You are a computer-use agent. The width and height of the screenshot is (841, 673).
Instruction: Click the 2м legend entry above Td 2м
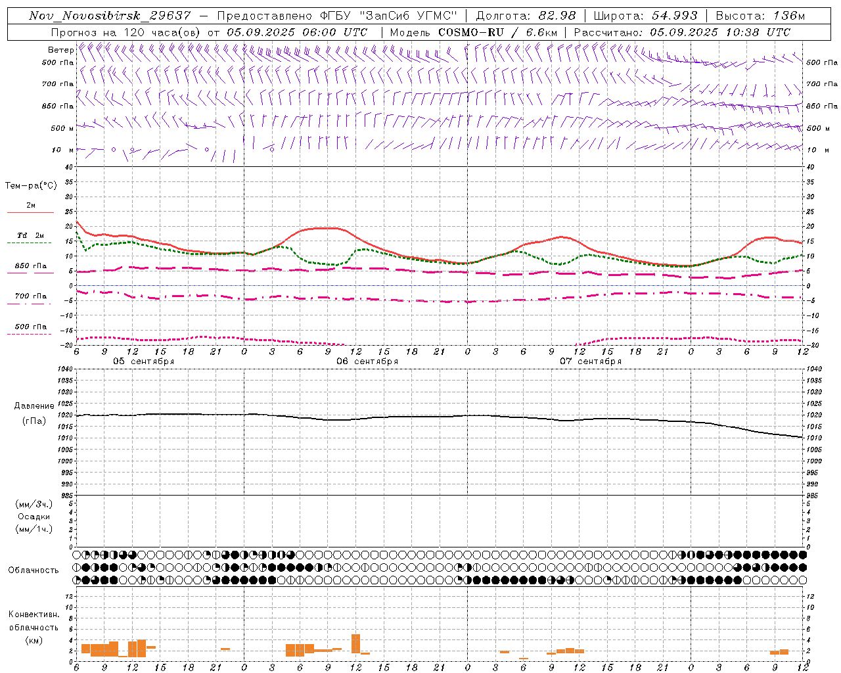point(31,206)
